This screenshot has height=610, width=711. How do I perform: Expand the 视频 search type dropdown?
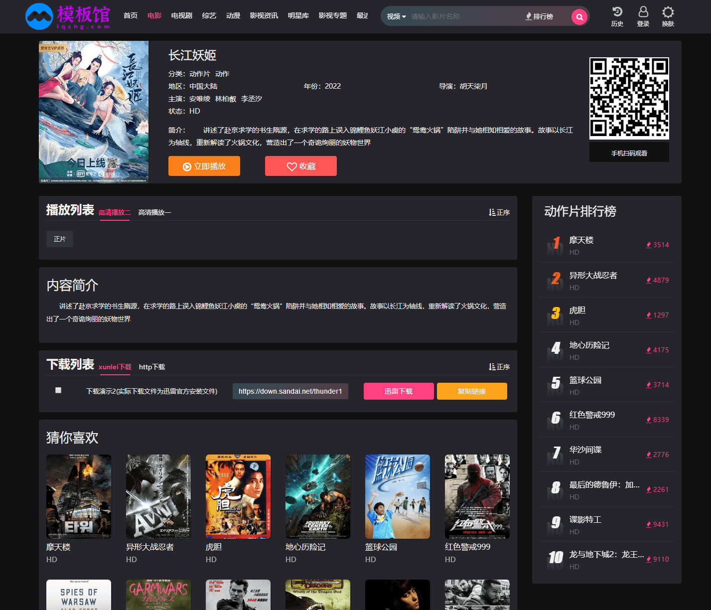coord(396,16)
